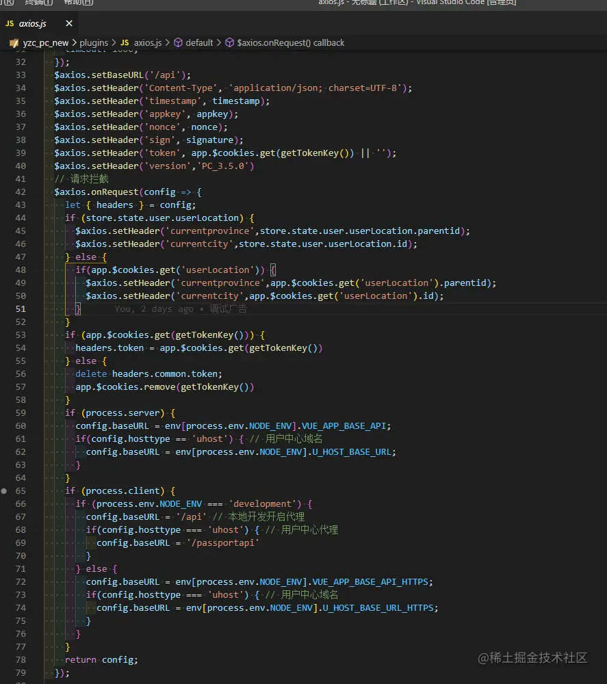Click the JS file icon on the axios.js tab
This screenshot has width=607, height=684.
10,23
